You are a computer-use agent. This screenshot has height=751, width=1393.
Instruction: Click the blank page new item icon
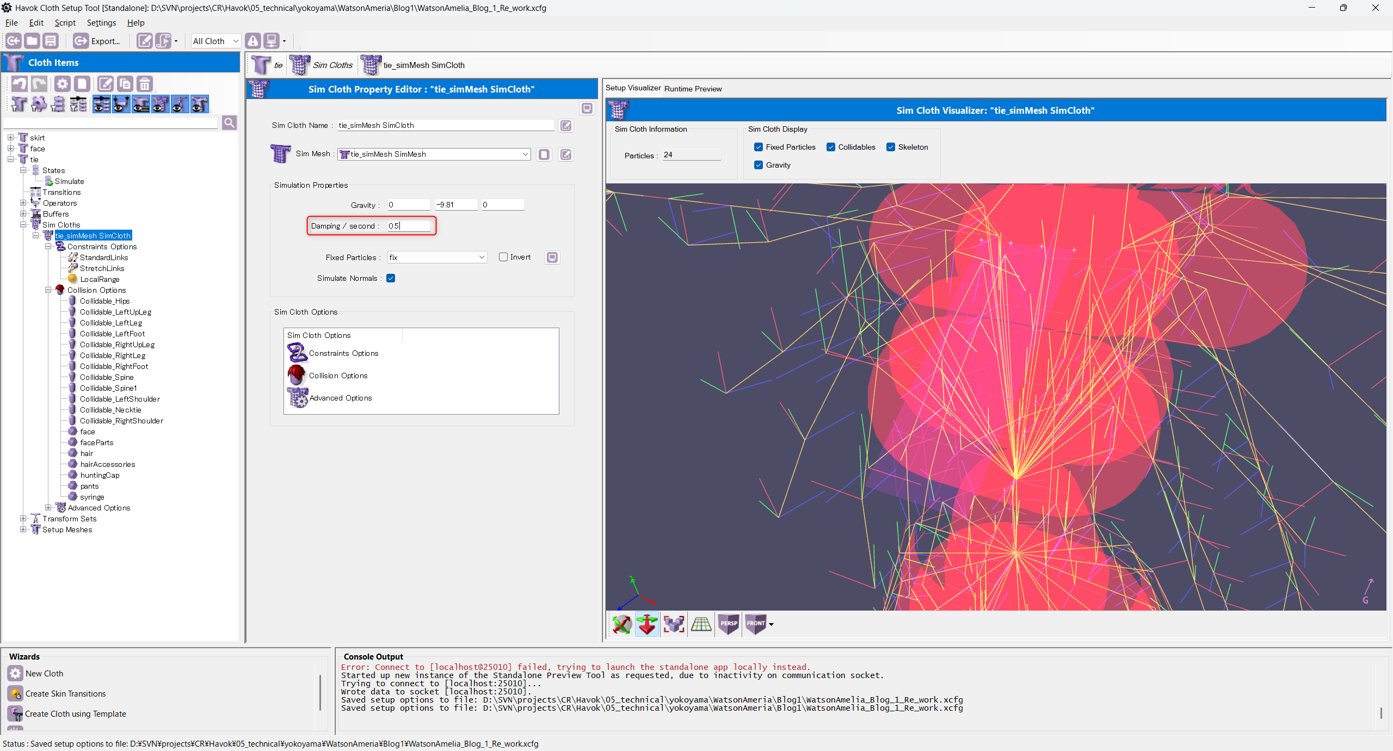[82, 84]
